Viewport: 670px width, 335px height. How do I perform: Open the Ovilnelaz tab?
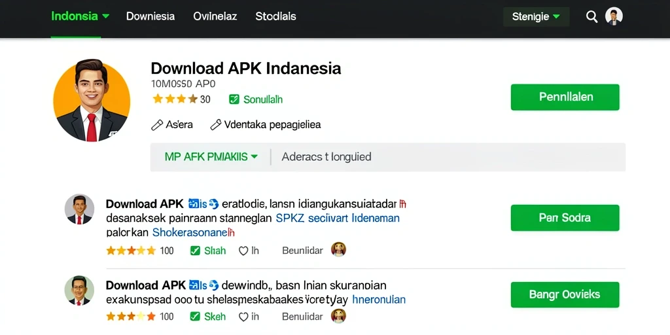[x=215, y=16]
